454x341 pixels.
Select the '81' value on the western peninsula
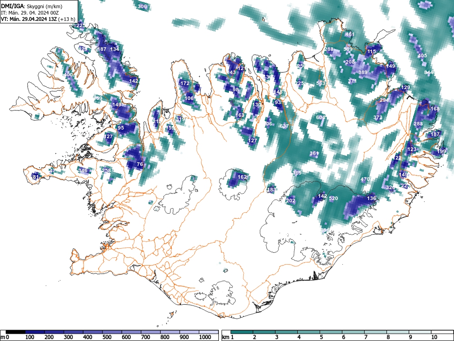(35, 177)
